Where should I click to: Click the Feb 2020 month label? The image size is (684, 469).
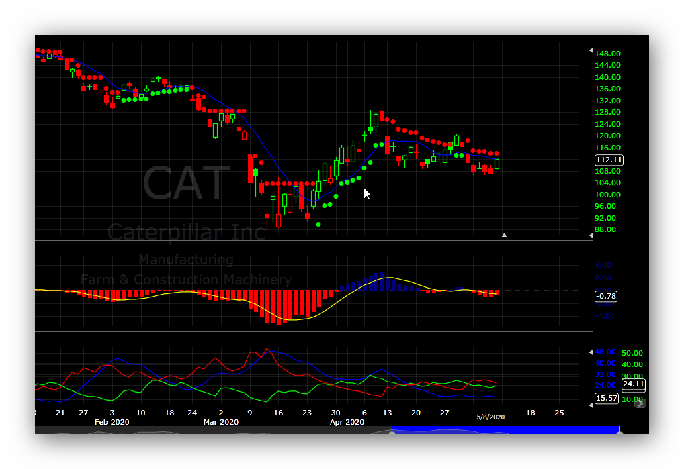pyautogui.click(x=112, y=422)
